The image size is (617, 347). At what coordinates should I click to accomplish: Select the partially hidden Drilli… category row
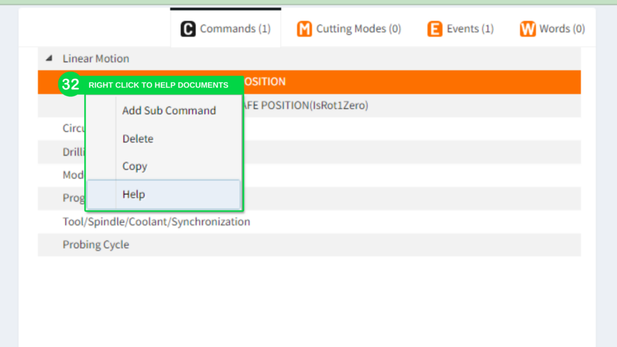point(72,152)
